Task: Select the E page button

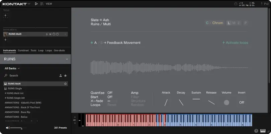Action: (239, 23)
